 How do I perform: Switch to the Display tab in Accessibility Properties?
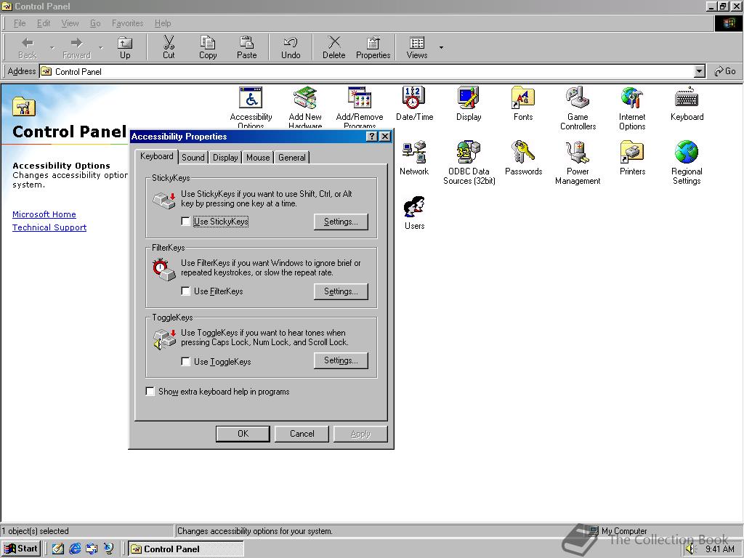click(225, 158)
